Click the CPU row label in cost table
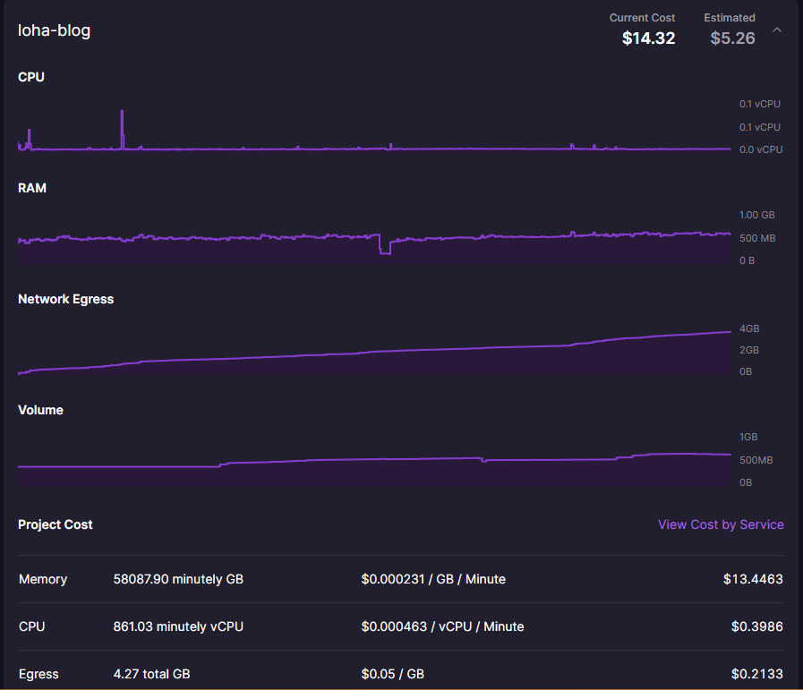Viewport: 803px width, 690px height. click(31, 626)
